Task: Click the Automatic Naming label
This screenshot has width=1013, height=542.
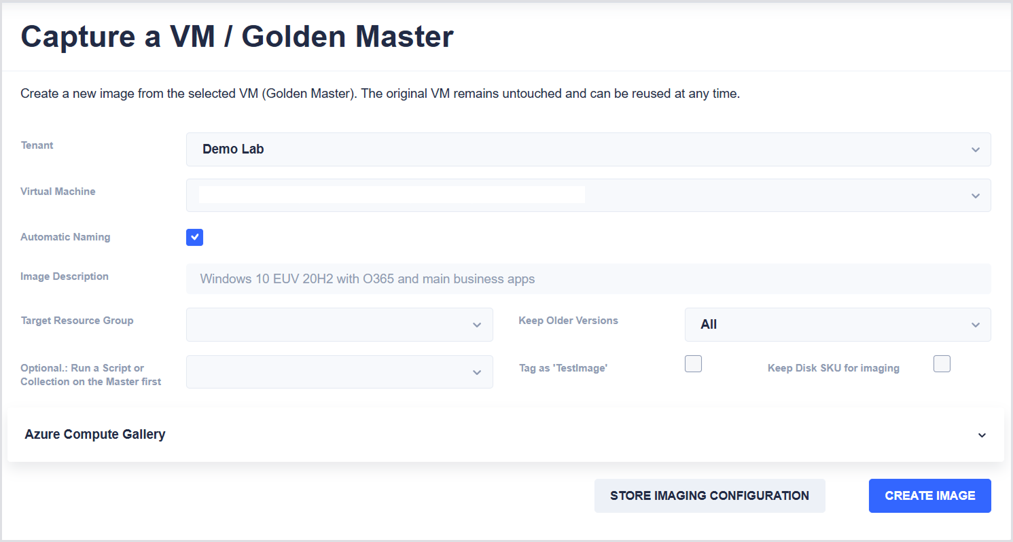Action: (65, 237)
